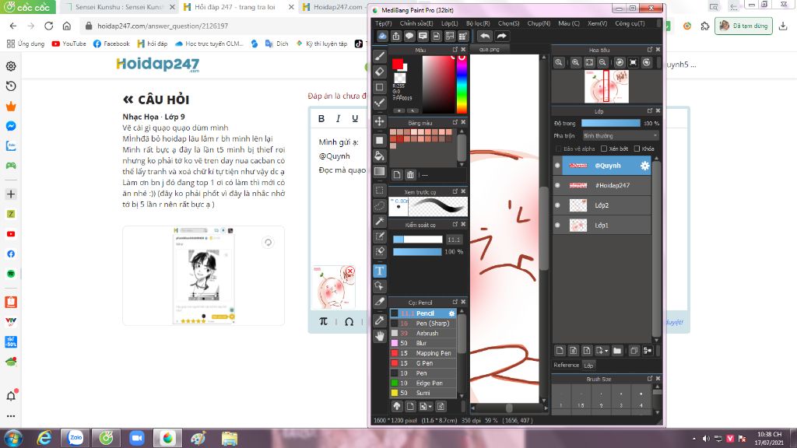
Task: Select the Eraser tool in MediBang
Action: click(380, 72)
